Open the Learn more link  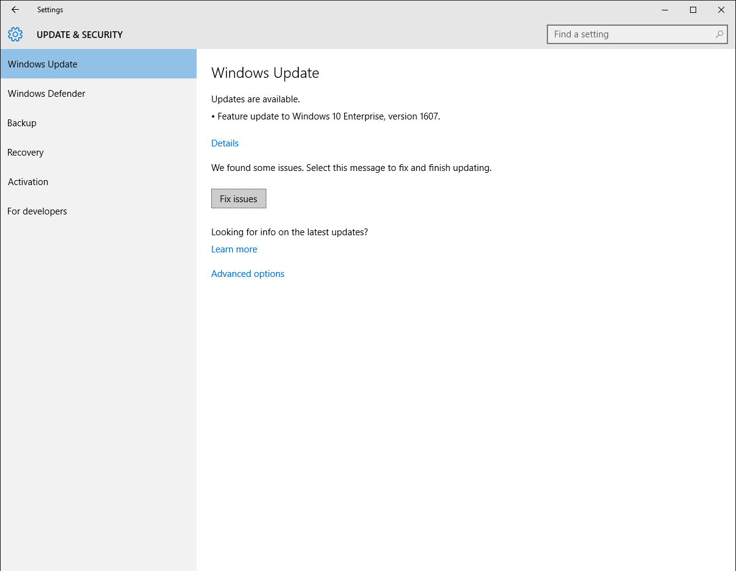234,249
